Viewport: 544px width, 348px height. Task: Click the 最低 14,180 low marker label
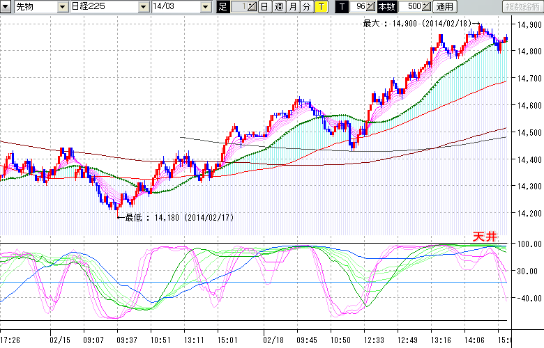(178, 218)
